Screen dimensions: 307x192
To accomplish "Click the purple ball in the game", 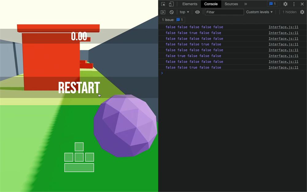I will tap(126, 126).
